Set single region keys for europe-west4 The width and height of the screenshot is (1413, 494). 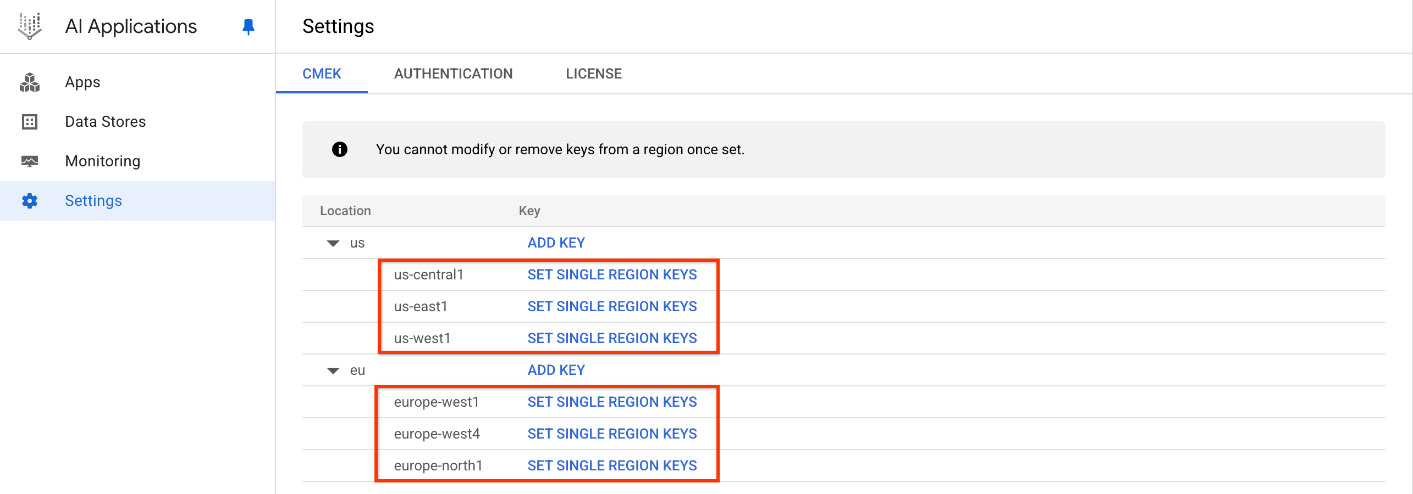[x=612, y=434]
